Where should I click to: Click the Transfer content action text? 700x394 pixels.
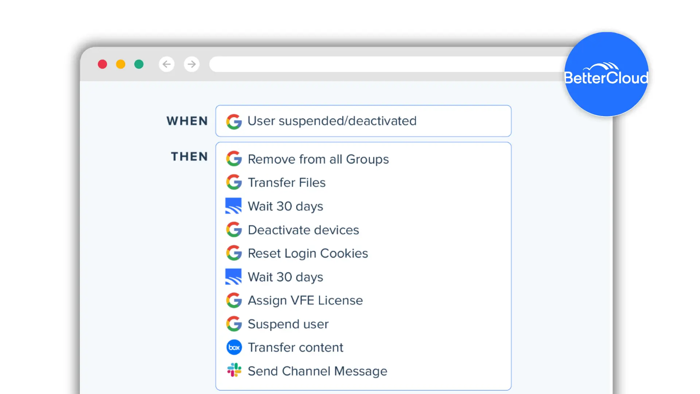tap(295, 347)
